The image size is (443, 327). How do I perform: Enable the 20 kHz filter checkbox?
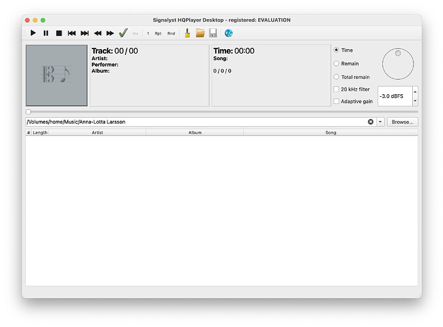click(336, 90)
